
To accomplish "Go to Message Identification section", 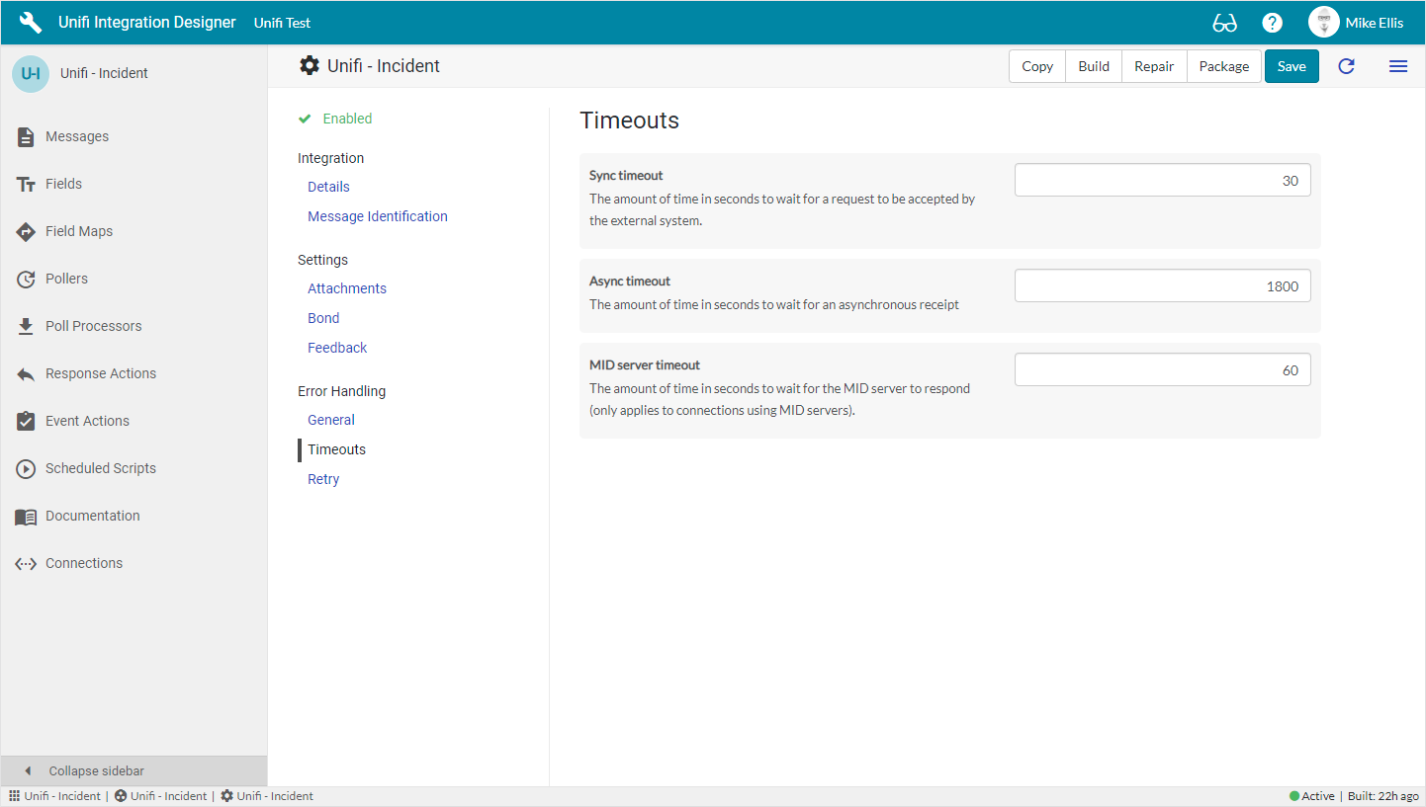I will click(377, 216).
